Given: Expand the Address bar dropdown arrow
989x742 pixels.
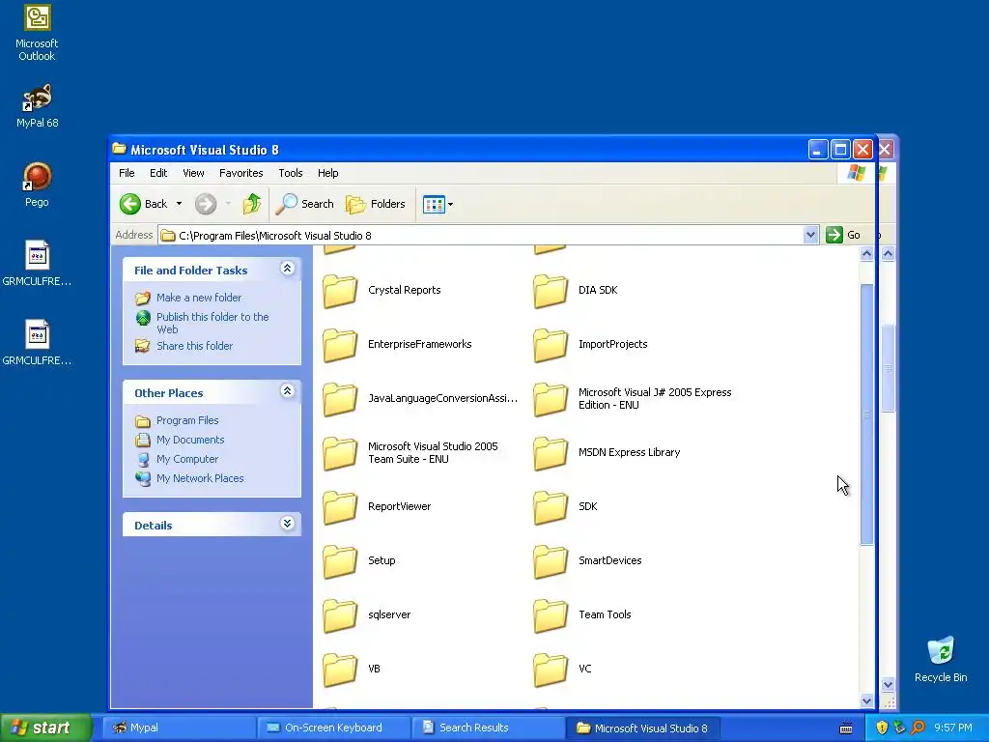Looking at the screenshot, I should pyautogui.click(x=810, y=236).
